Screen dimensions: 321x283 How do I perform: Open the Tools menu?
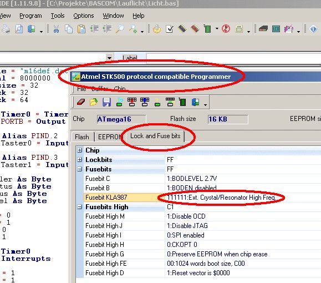pyautogui.click(x=58, y=16)
